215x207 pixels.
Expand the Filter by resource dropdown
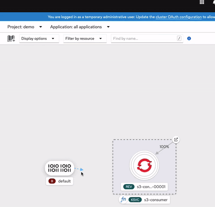(85, 39)
